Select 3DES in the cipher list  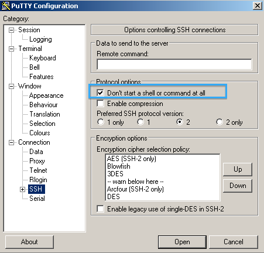point(115,174)
